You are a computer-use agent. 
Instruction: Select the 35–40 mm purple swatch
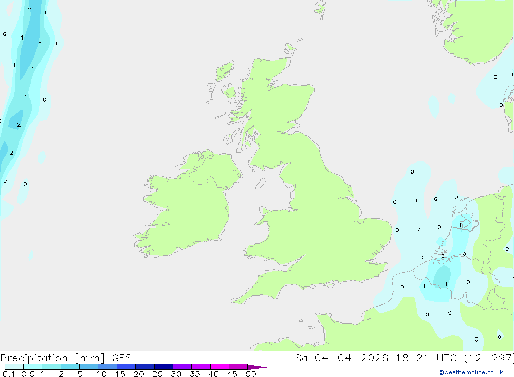tap(200, 367)
